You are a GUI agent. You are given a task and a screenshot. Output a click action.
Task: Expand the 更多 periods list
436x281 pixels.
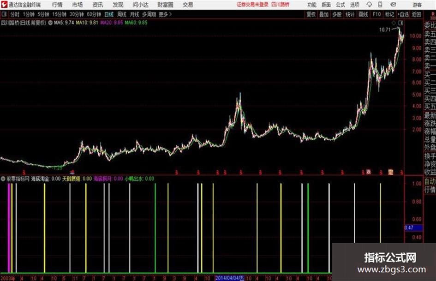[165, 14]
